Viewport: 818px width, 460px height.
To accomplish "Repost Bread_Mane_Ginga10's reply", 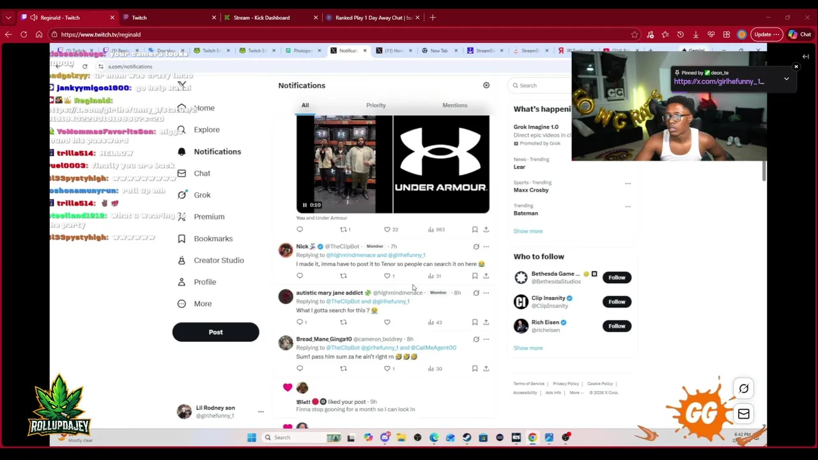I will click(343, 369).
